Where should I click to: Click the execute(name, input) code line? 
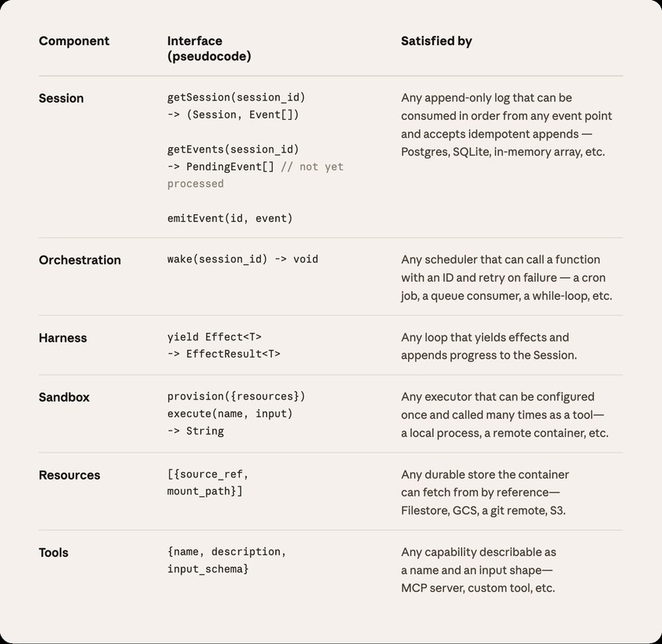230,414
